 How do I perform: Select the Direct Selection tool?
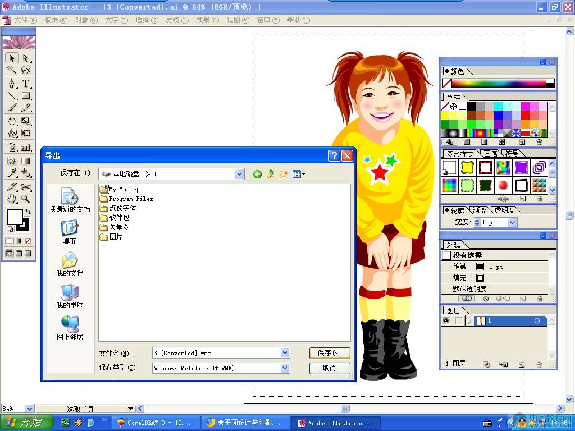pyautogui.click(x=25, y=58)
